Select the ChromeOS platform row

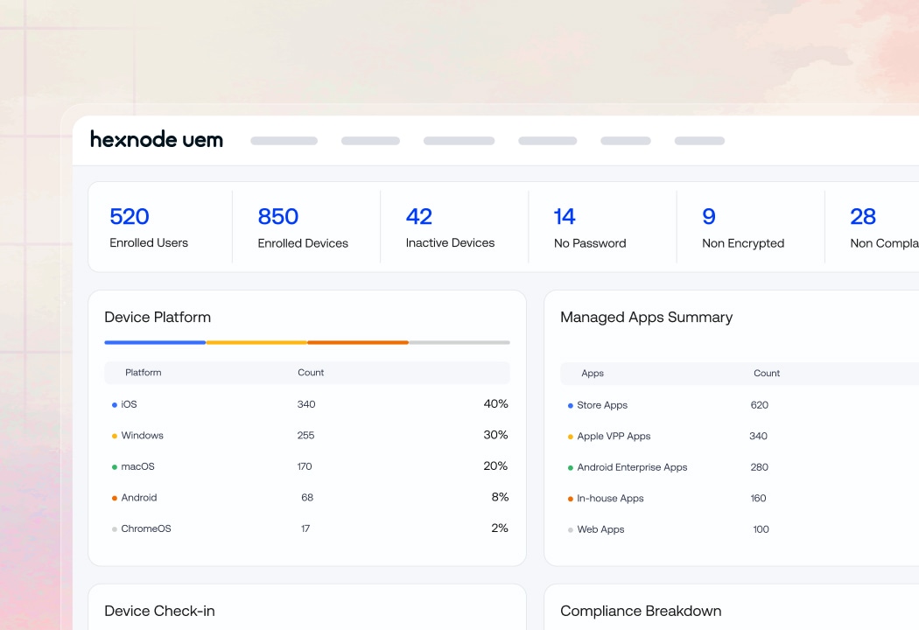click(307, 528)
